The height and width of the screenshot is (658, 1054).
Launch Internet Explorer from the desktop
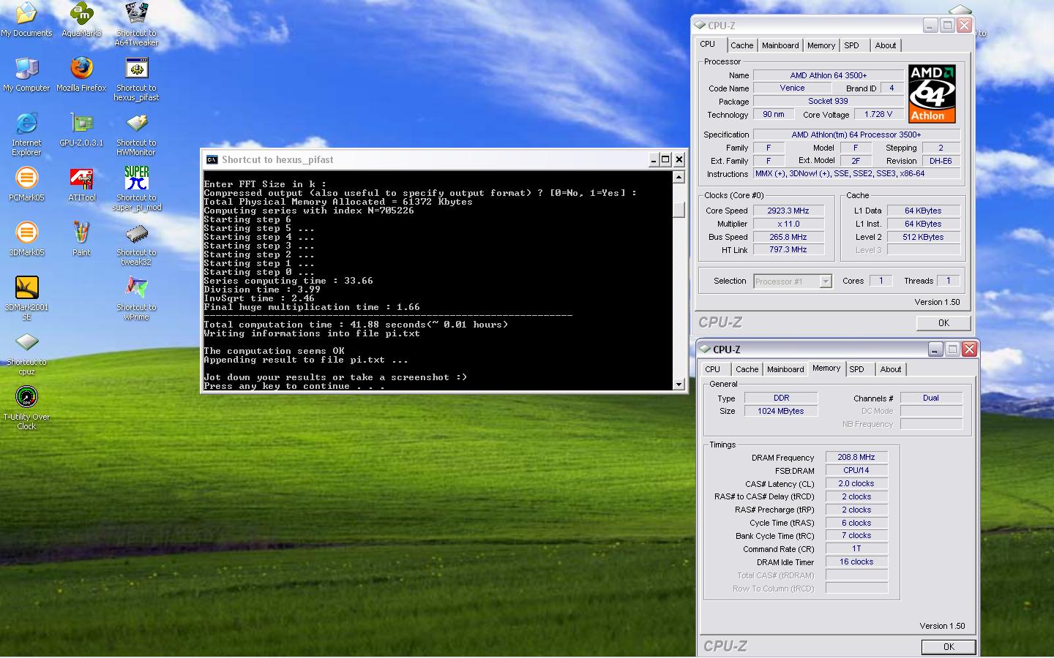pyautogui.click(x=26, y=134)
